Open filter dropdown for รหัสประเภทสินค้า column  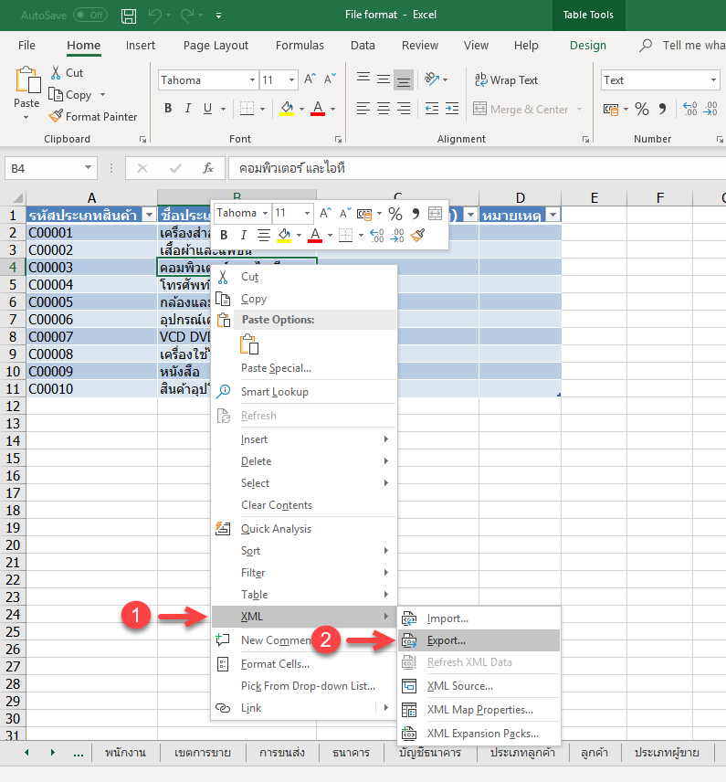(149, 215)
